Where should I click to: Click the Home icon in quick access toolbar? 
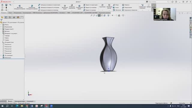pos(2,5)
